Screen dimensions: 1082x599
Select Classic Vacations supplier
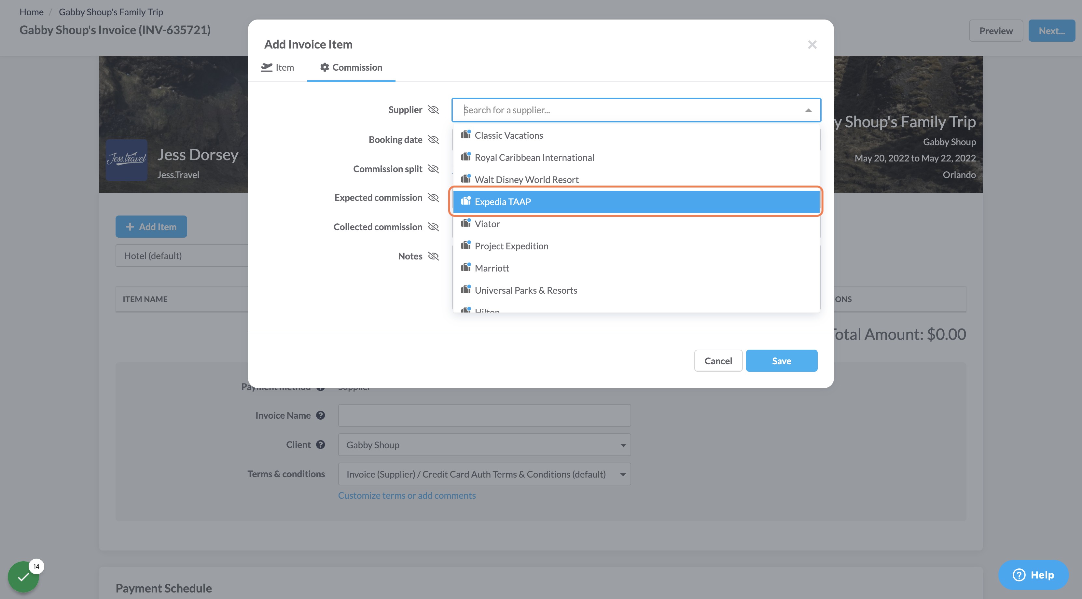pyautogui.click(x=636, y=135)
